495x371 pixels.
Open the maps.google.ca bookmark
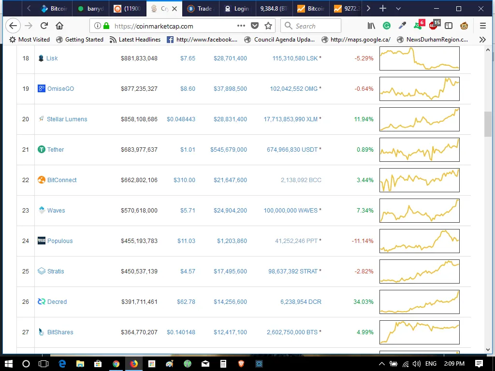(356, 40)
